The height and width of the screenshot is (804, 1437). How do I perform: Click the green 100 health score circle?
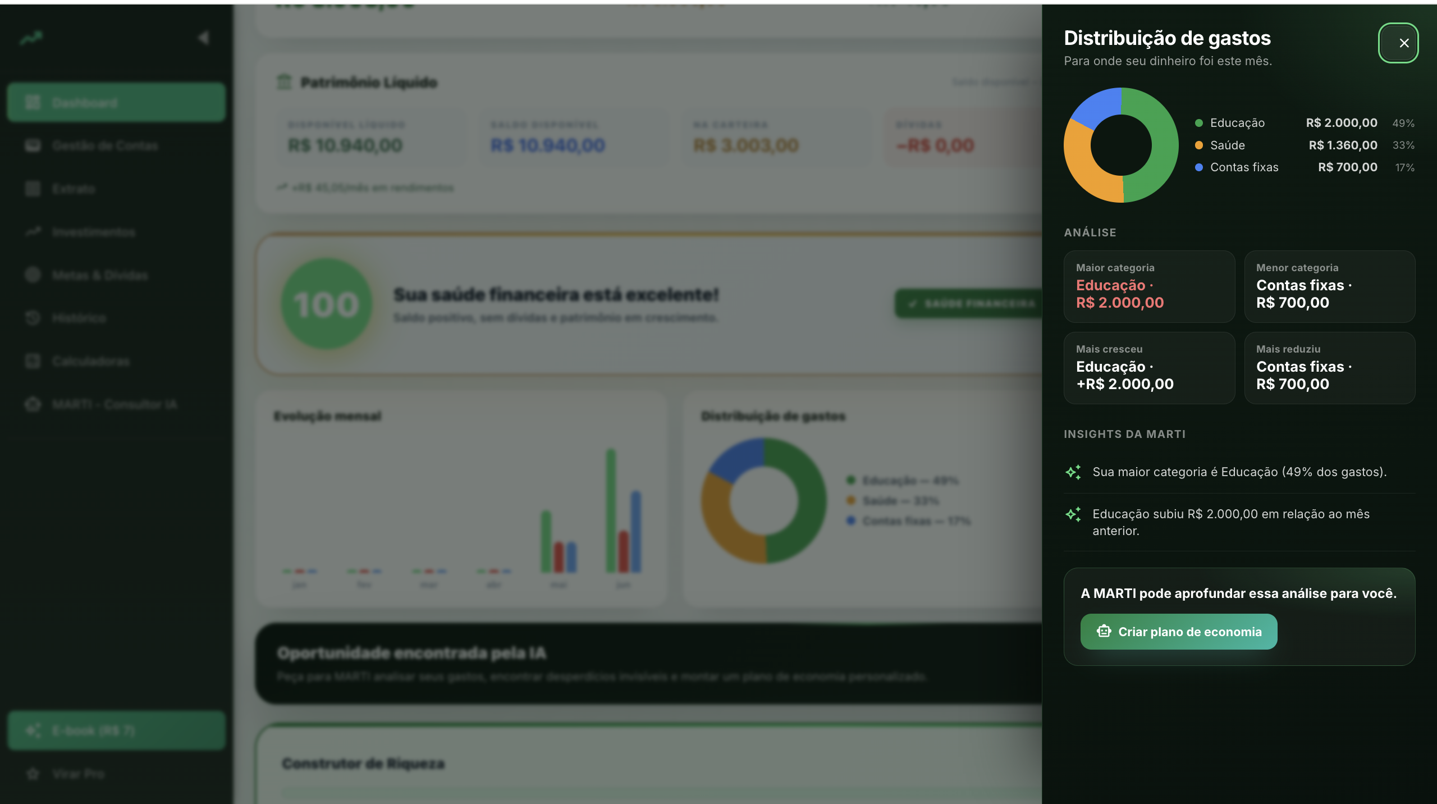(x=326, y=304)
